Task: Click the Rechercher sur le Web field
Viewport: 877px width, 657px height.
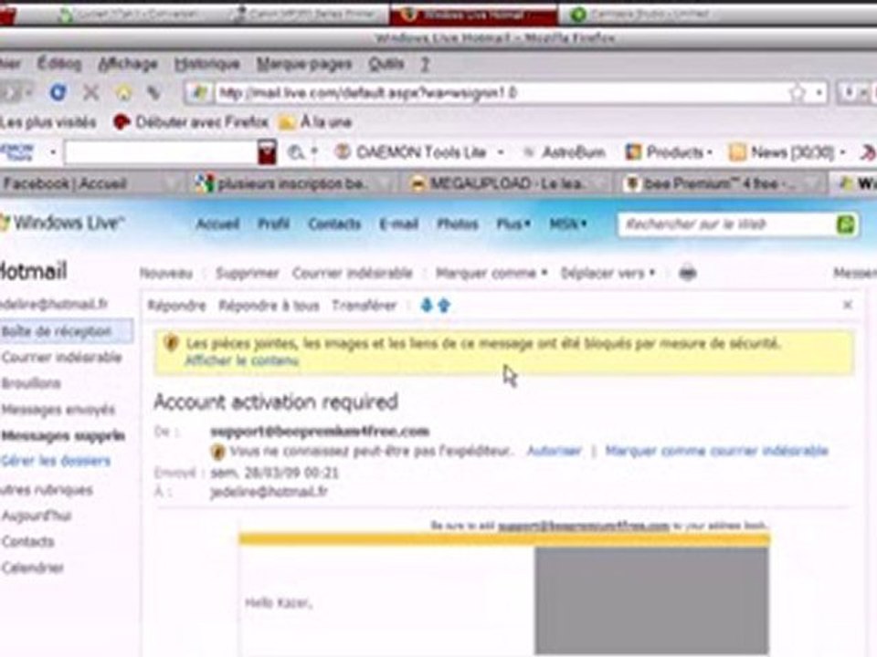Action: [727, 224]
